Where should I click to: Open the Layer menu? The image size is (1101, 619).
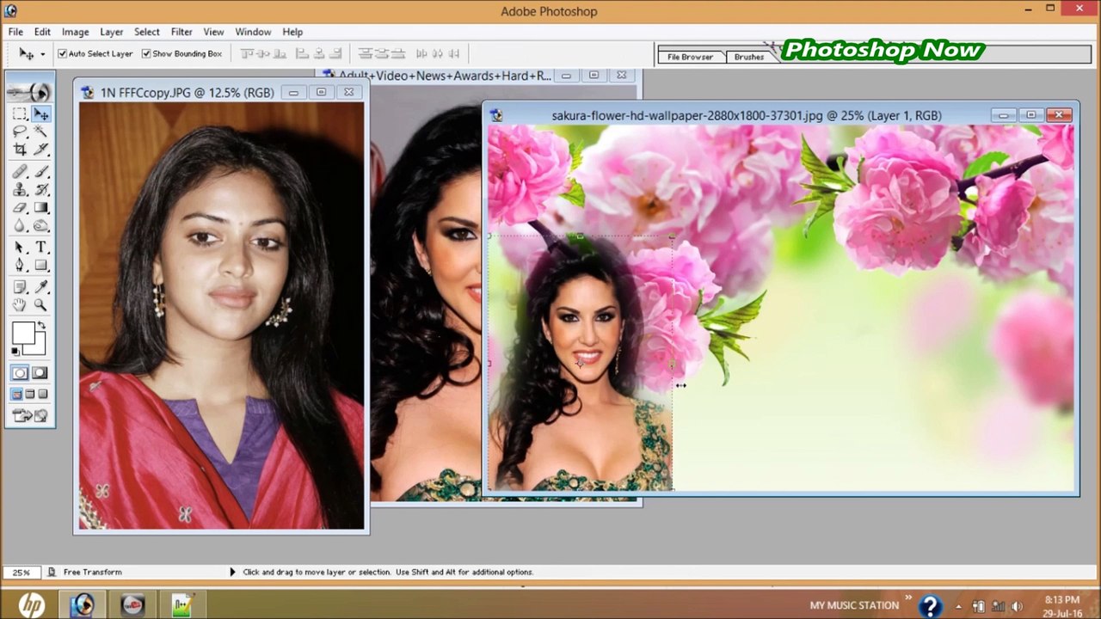point(112,32)
